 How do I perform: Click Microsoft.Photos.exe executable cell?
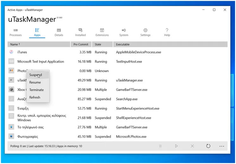coord(131,137)
